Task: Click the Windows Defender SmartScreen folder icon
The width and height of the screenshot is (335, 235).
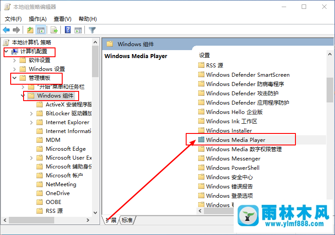Action: [x=201, y=74]
